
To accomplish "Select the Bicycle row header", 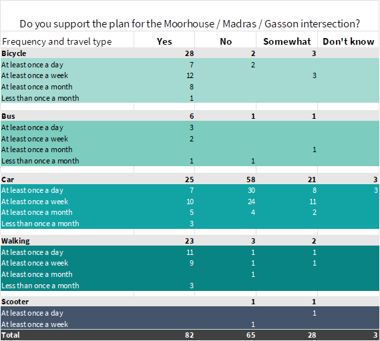I will pyautogui.click(x=14, y=53).
